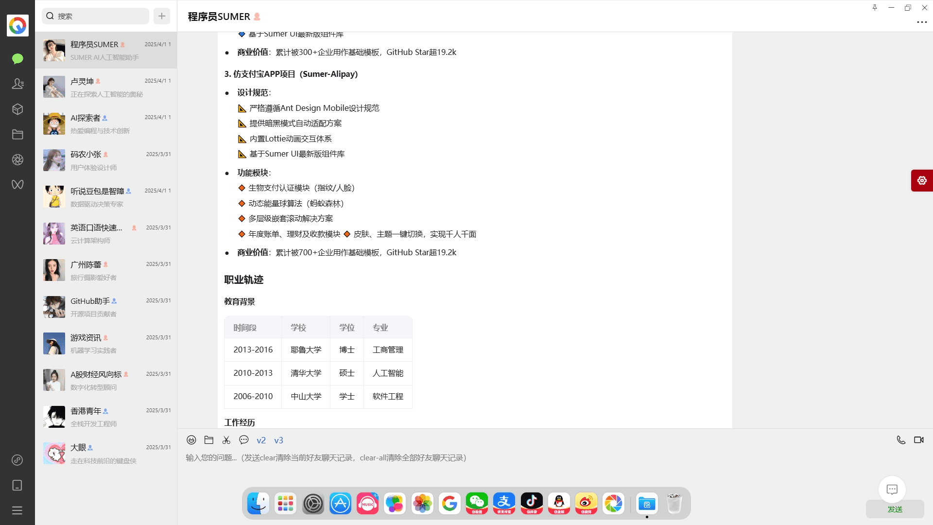Open the three-dot more options menu

(922, 22)
